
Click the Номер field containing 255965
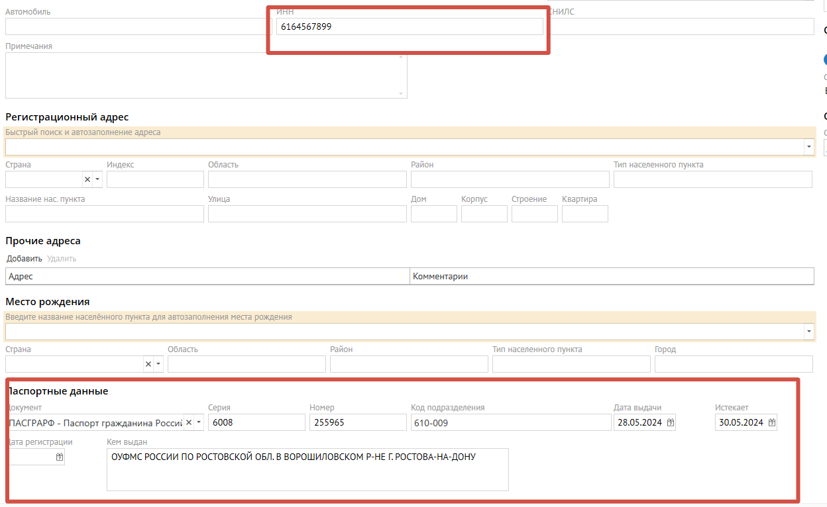coord(358,422)
